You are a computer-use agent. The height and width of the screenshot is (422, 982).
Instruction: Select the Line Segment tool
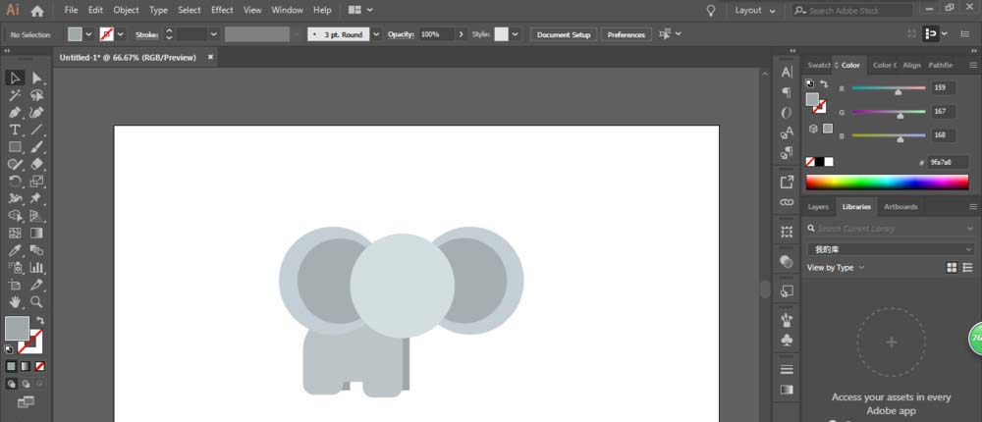tap(37, 130)
